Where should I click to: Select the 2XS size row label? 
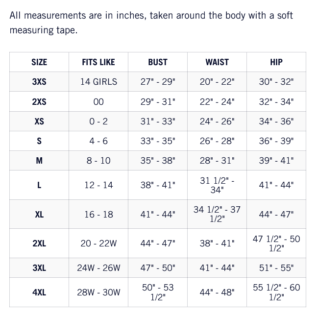point(39,101)
